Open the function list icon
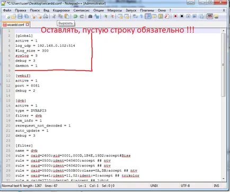230x192 pixels. [167, 16]
